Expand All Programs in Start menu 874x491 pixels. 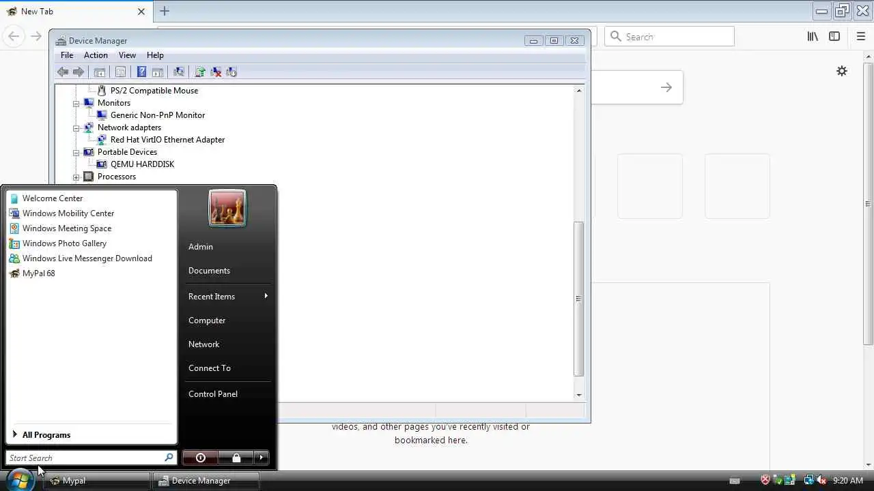[91, 435]
